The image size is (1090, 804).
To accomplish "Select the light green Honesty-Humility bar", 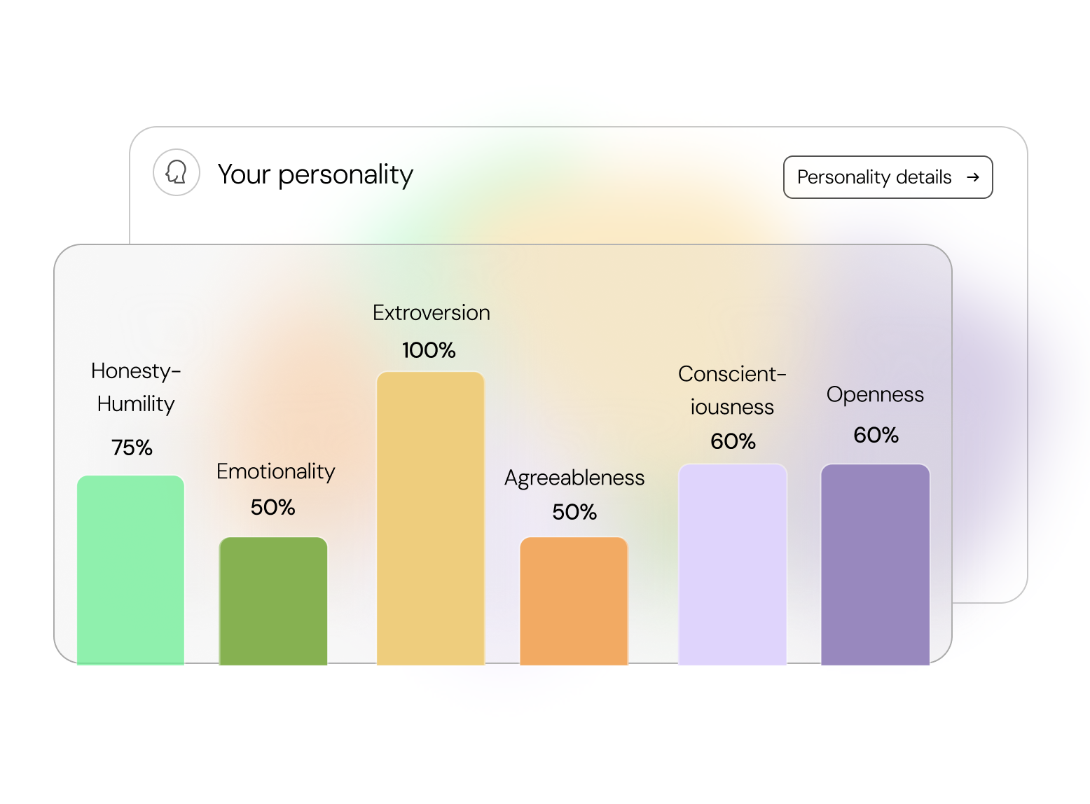I will click(131, 569).
